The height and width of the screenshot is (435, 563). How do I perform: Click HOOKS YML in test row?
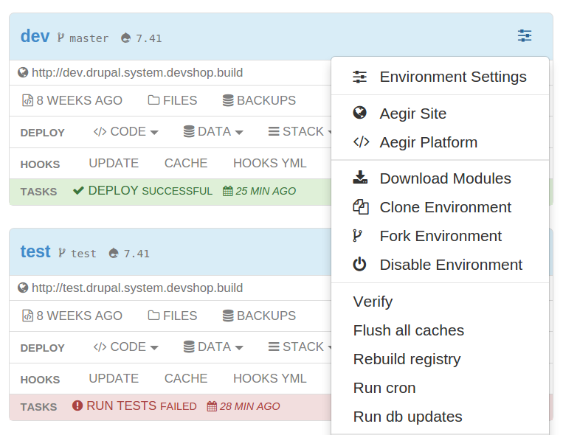[x=269, y=379]
